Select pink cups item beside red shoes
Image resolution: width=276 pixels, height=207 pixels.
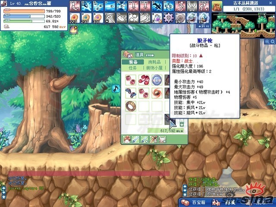(x=131, y=80)
